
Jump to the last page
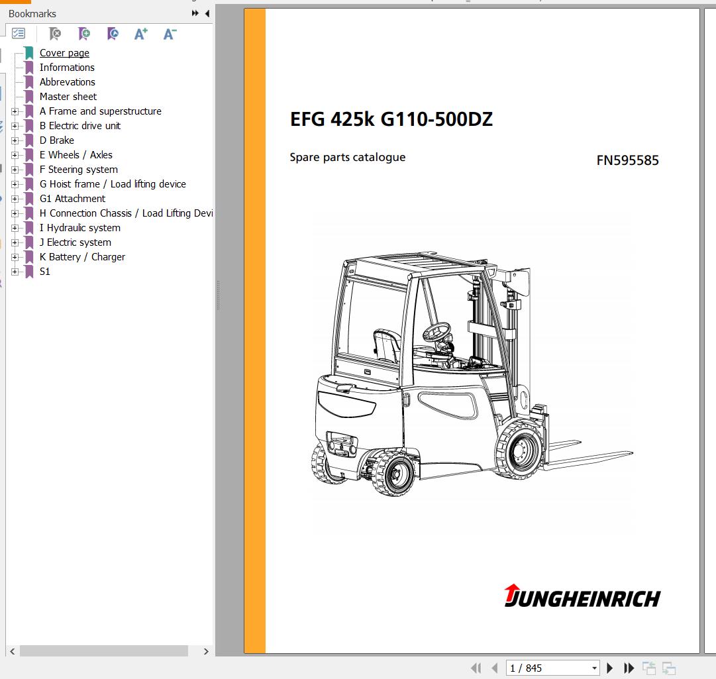coord(628,668)
